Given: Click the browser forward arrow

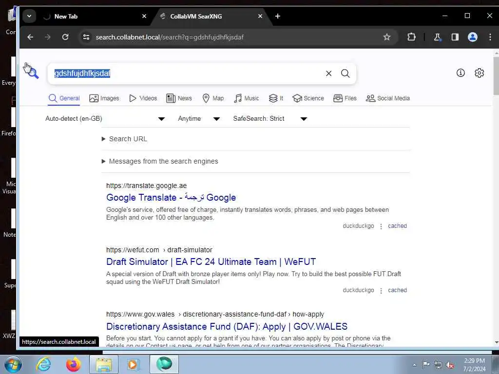Looking at the screenshot, I should 48,37.
